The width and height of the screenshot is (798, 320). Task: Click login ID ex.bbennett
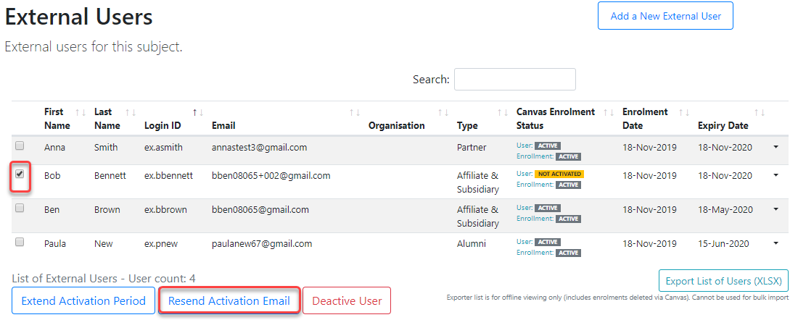168,175
